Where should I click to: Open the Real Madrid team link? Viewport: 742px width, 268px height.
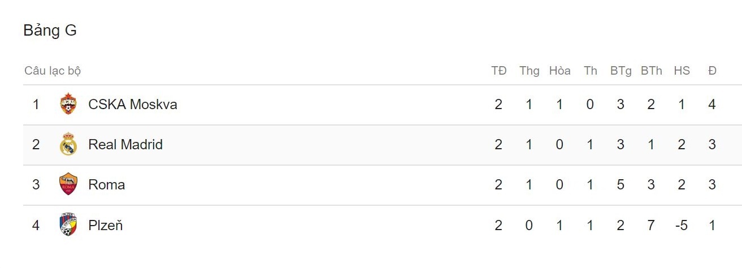[x=125, y=145]
